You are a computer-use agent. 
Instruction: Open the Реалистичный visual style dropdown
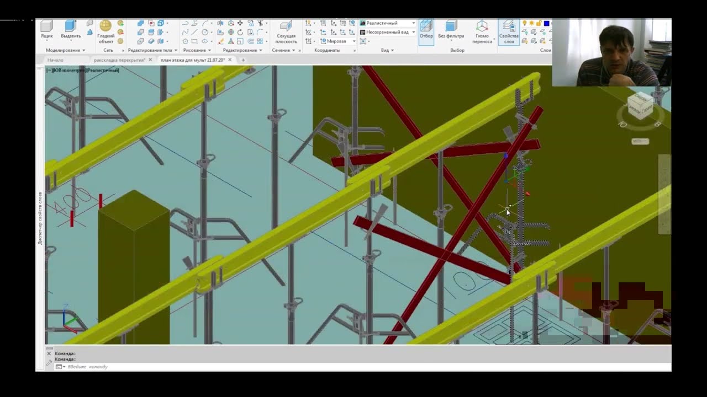(x=388, y=23)
